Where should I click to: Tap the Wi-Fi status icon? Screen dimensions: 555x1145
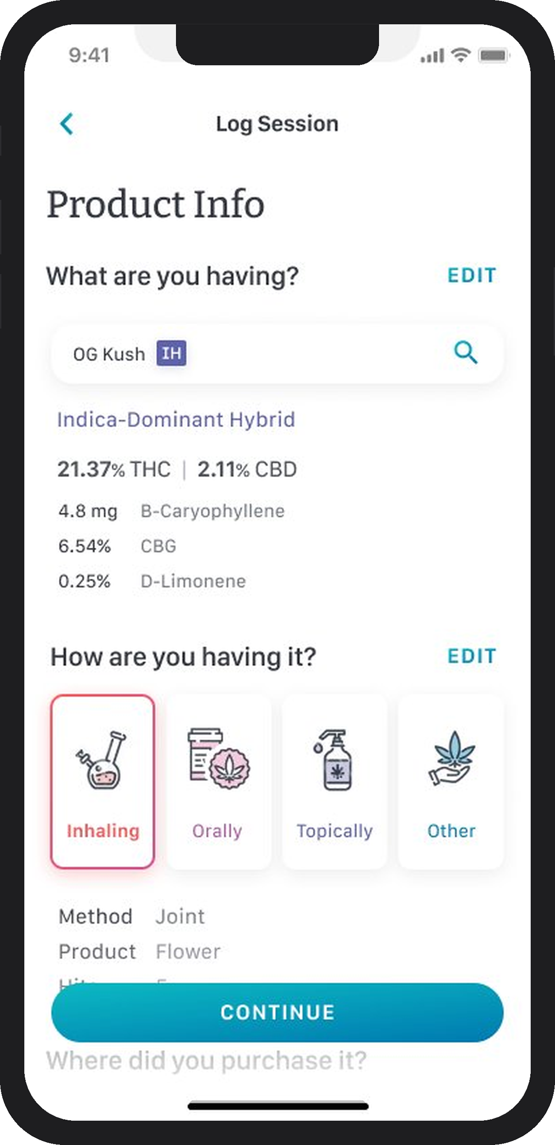pos(461,55)
